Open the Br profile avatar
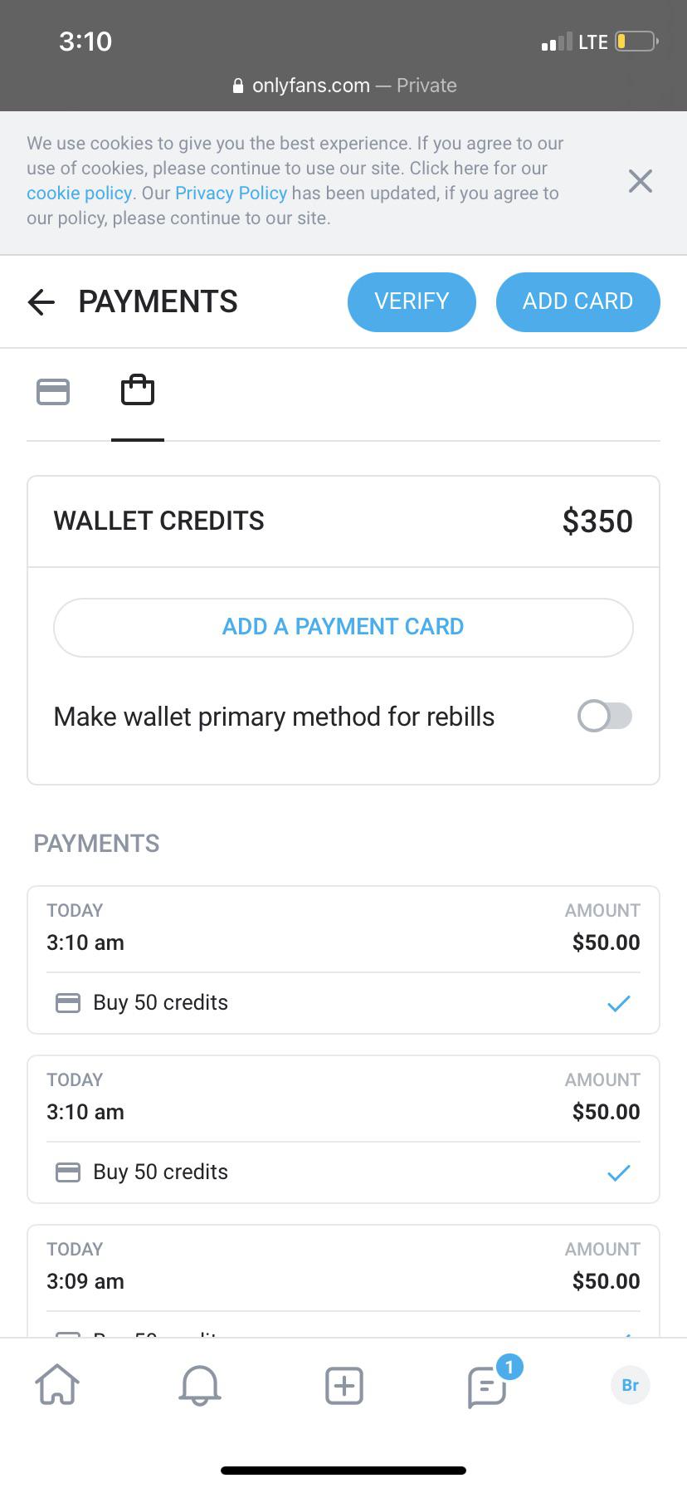This screenshot has width=687, height=1488. (x=630, y=1385)
